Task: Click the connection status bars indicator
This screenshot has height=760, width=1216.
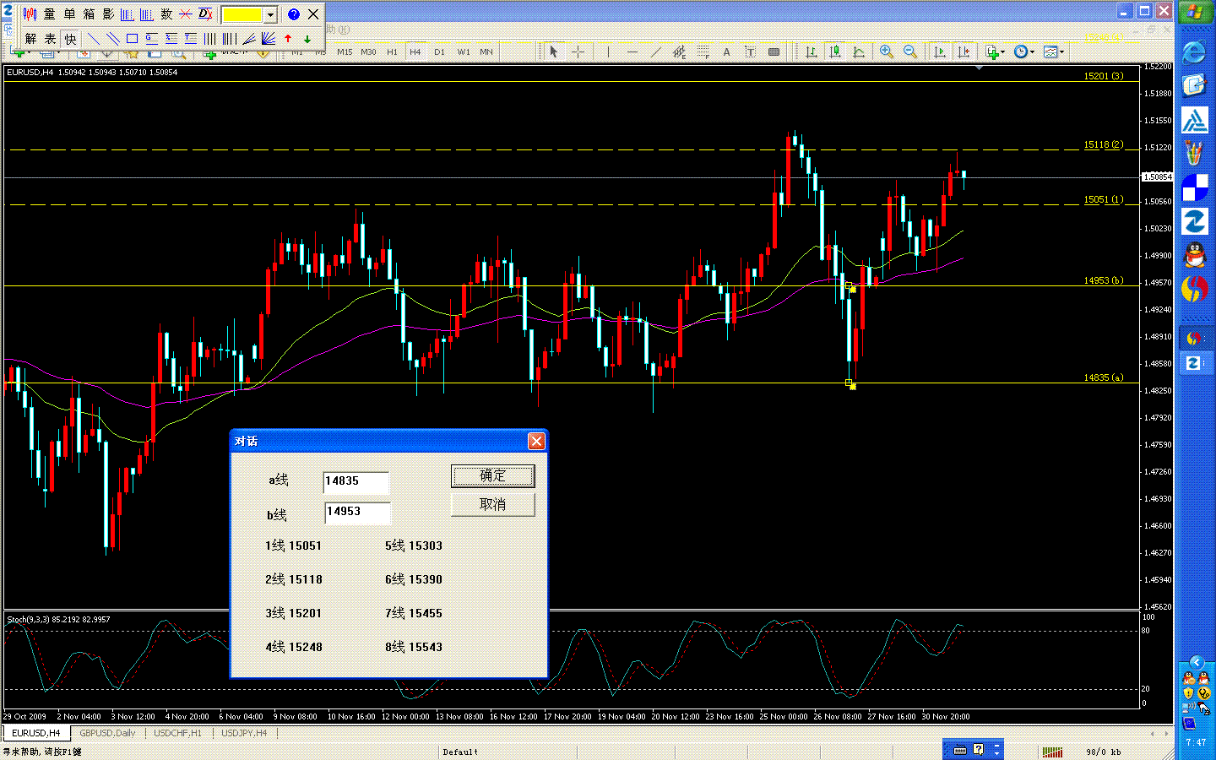Action: (x=1052, y=752)
